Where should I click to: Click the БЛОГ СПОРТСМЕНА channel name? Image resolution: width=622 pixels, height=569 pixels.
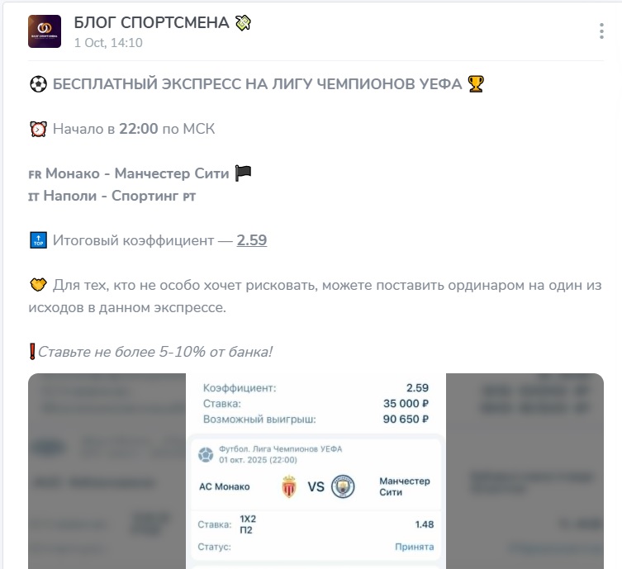151,22
